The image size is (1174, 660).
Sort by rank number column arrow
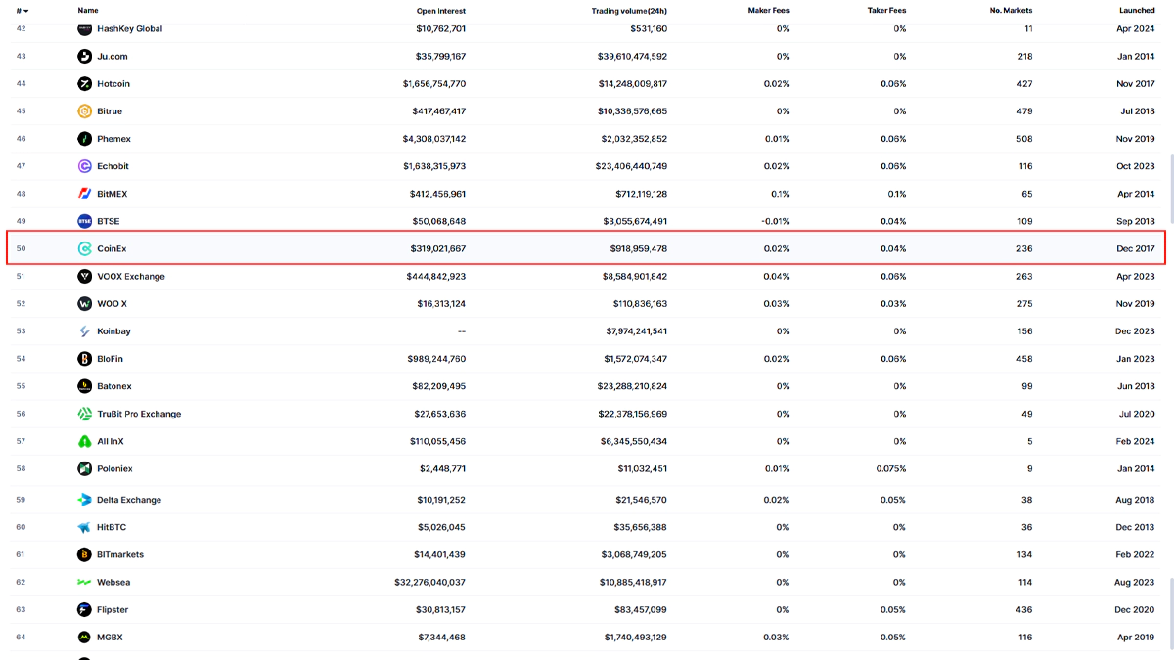(25, 11)
